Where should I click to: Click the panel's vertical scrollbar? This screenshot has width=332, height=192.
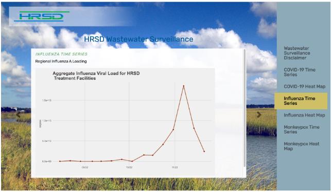click(245, 108)
